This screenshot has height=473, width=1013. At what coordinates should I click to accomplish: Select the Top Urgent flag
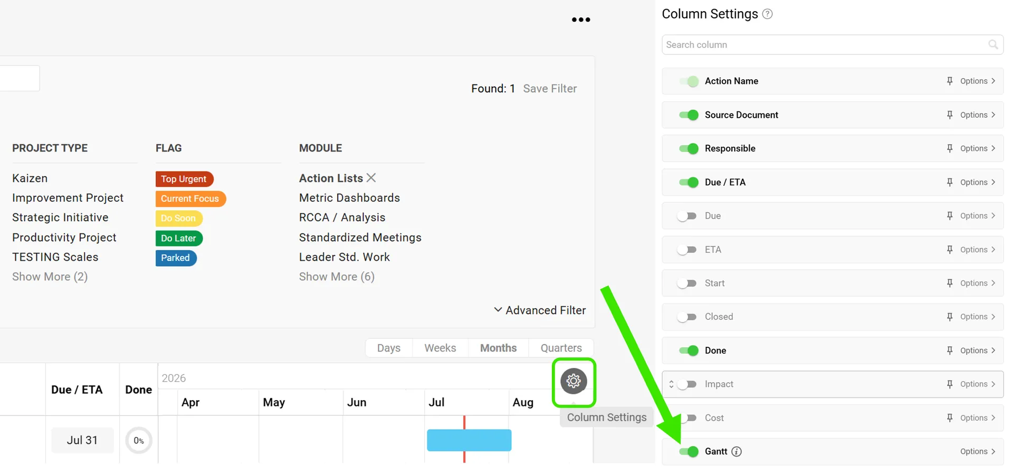[184, 179]
